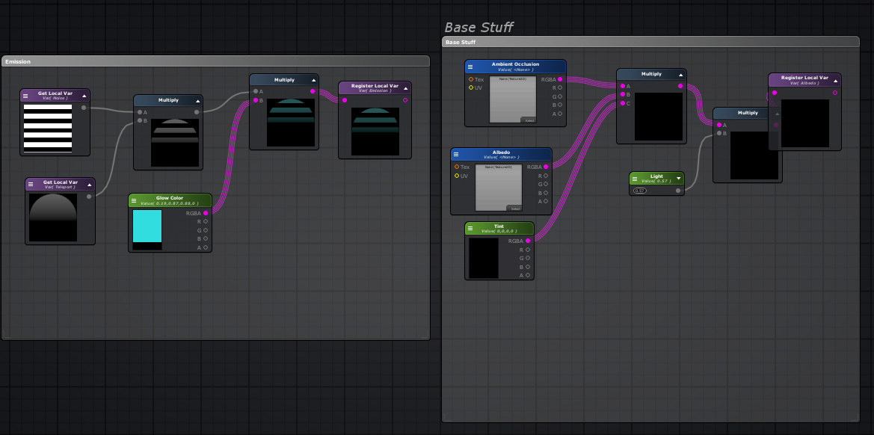Select the Register Local Var Emission title
874x435 pixels.
point(375,86)
